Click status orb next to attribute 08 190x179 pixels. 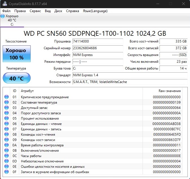click(6, 135)
